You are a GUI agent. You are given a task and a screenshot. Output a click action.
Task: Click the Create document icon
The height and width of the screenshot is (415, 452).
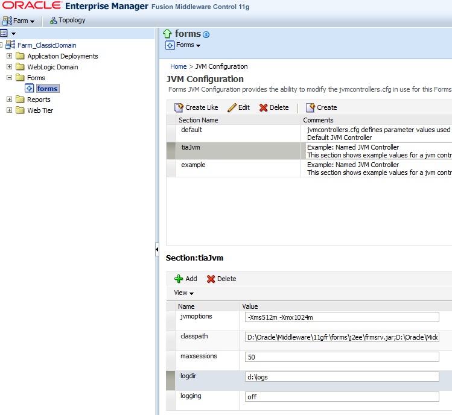pyautogui.click(x=310, y=107)
